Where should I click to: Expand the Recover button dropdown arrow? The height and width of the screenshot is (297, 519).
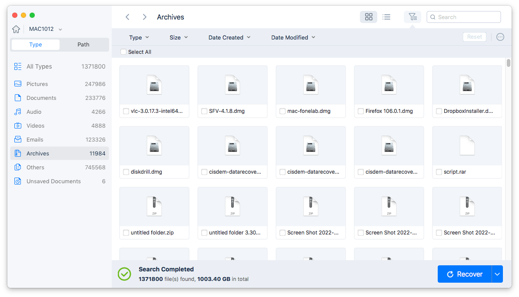497,274
